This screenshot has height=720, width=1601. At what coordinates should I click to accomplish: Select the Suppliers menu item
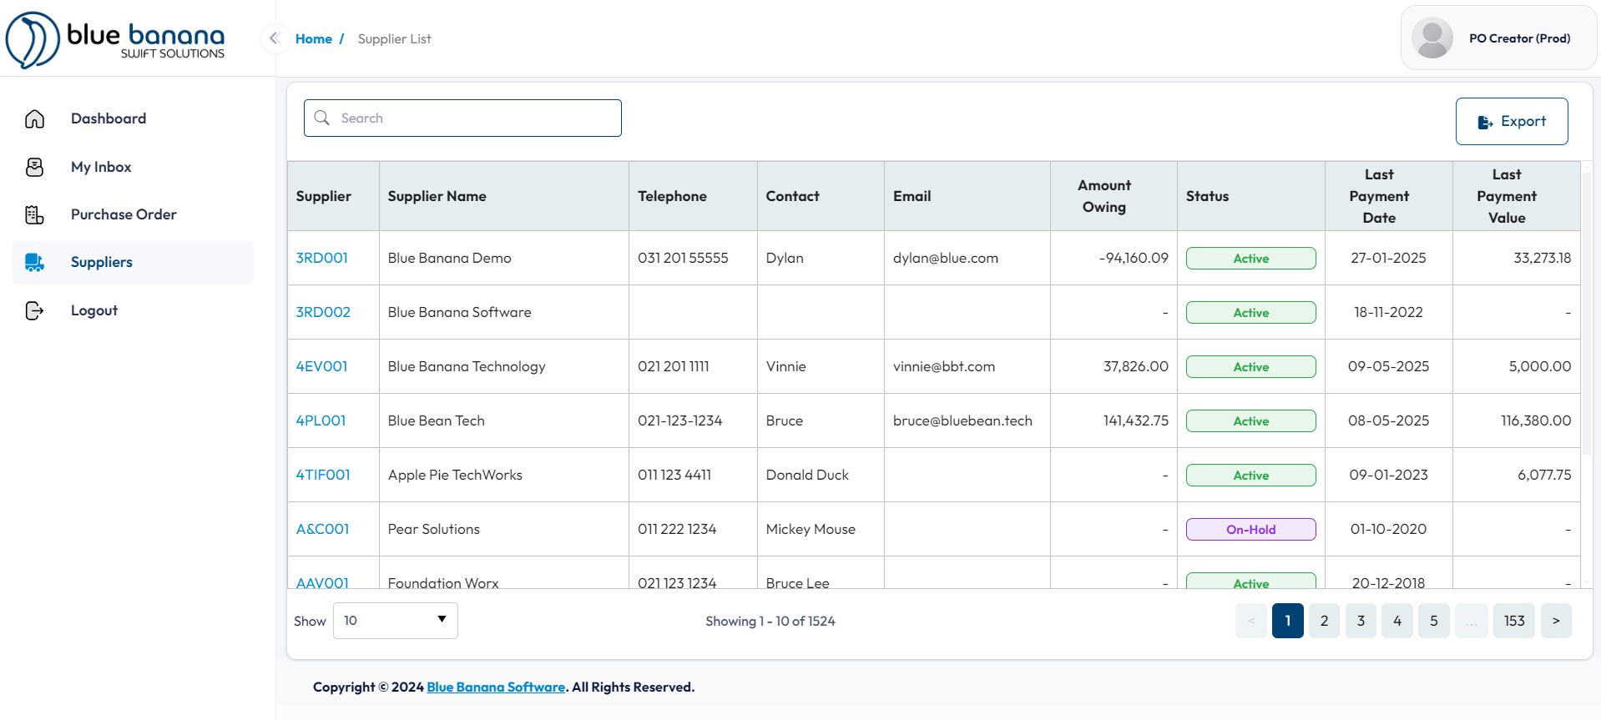133,262
